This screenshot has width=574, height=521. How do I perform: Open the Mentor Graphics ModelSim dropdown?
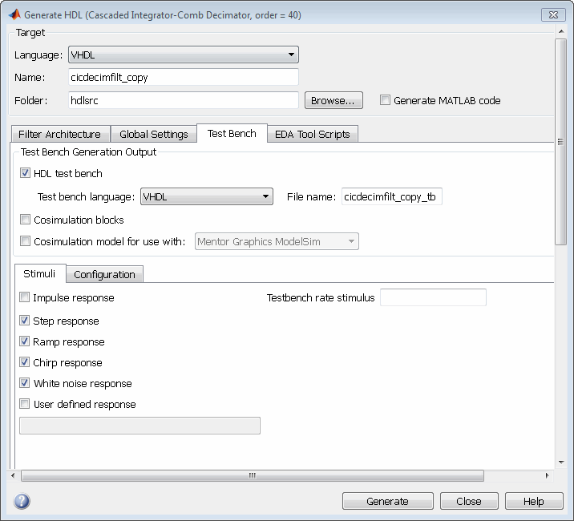(277, 241)
